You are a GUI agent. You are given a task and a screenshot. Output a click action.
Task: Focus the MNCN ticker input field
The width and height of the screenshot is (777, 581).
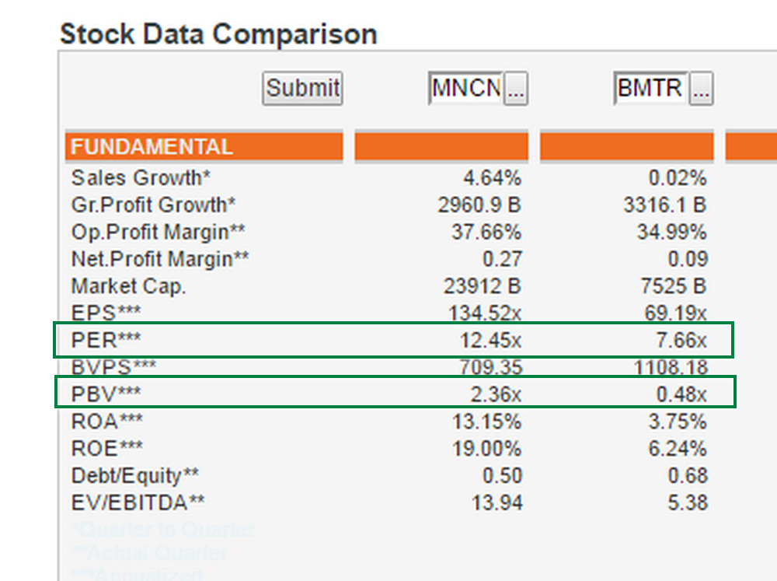[466, 89]
